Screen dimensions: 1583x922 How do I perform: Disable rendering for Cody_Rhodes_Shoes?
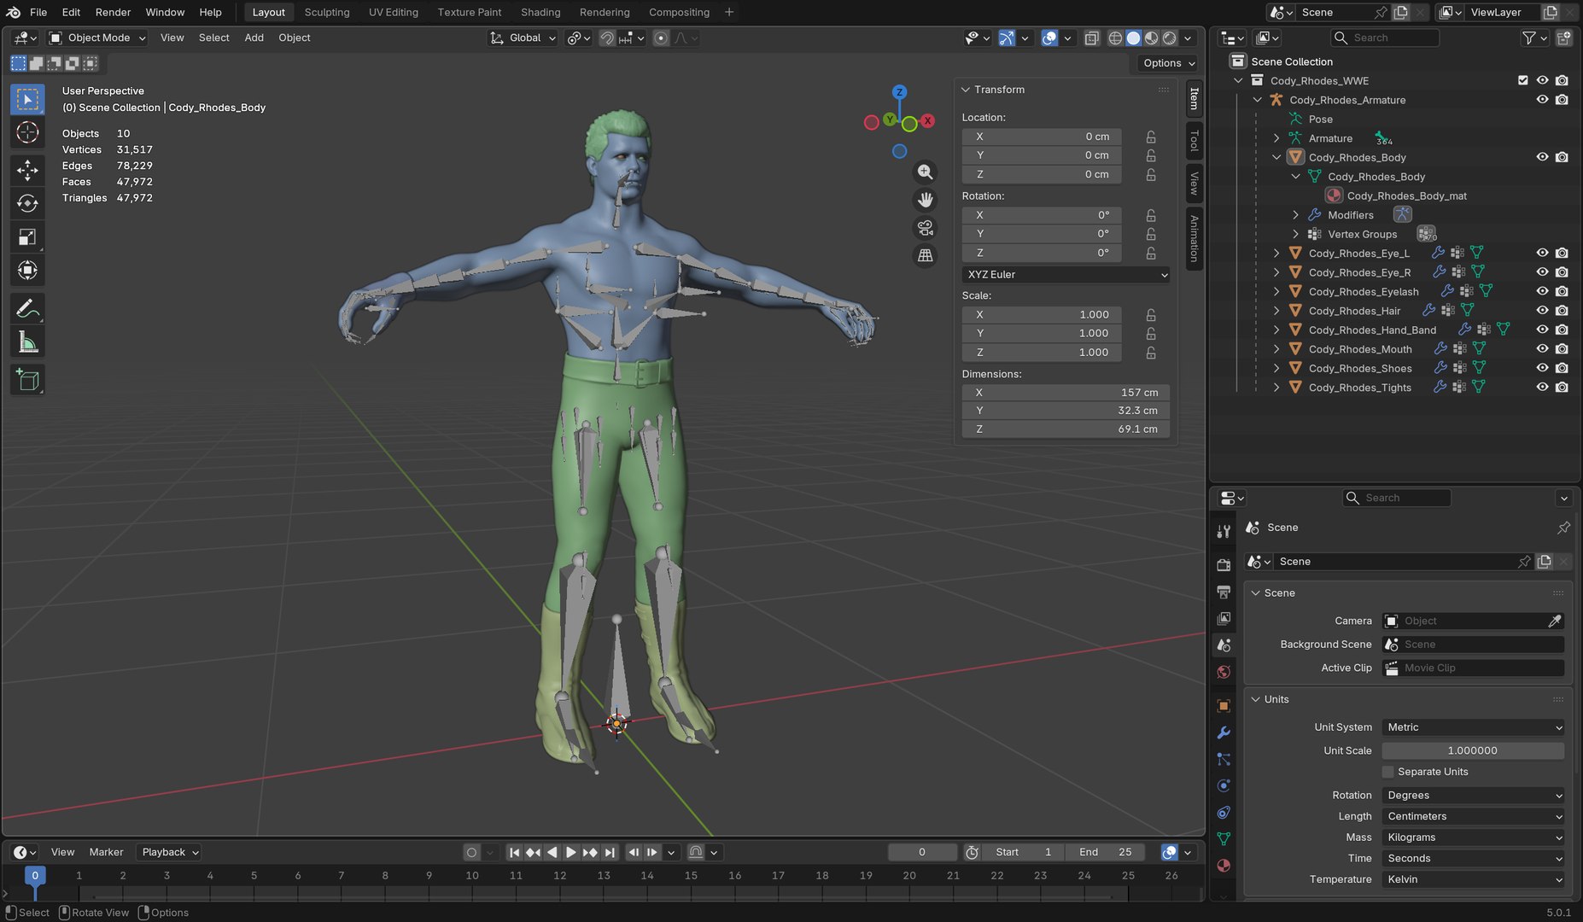tap(1562, 368)
